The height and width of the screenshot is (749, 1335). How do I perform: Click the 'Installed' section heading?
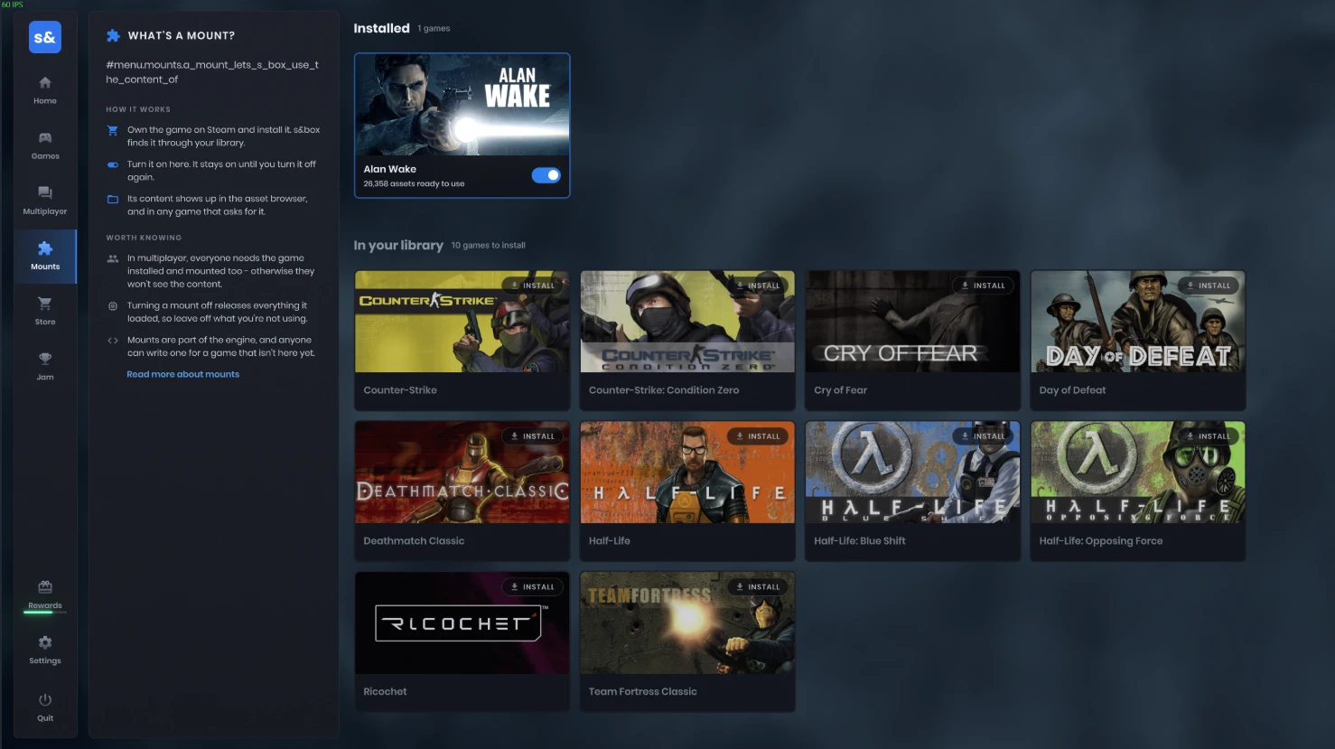point(381,28)
